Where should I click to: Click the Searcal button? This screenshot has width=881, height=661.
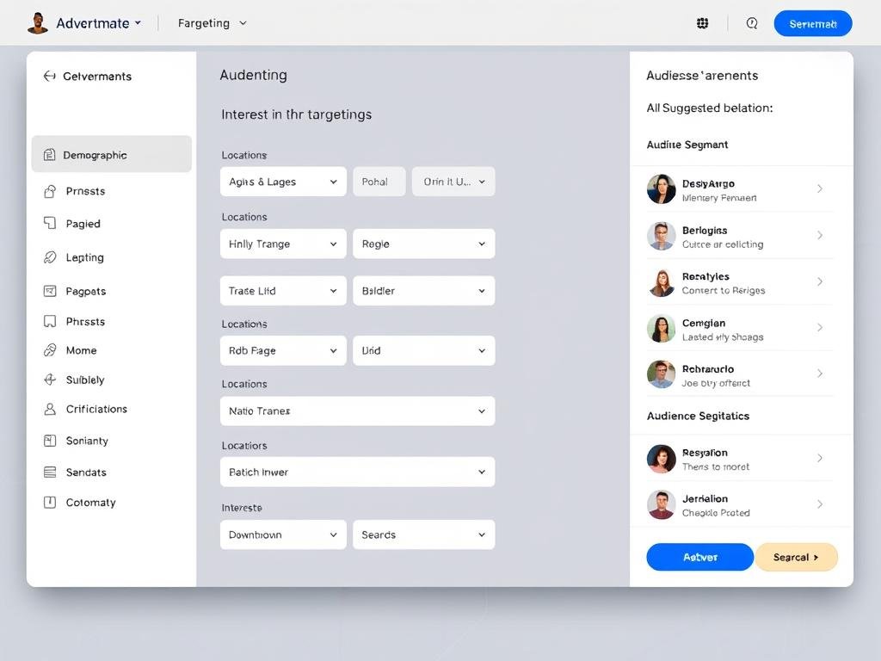click(x=796, y=557)
